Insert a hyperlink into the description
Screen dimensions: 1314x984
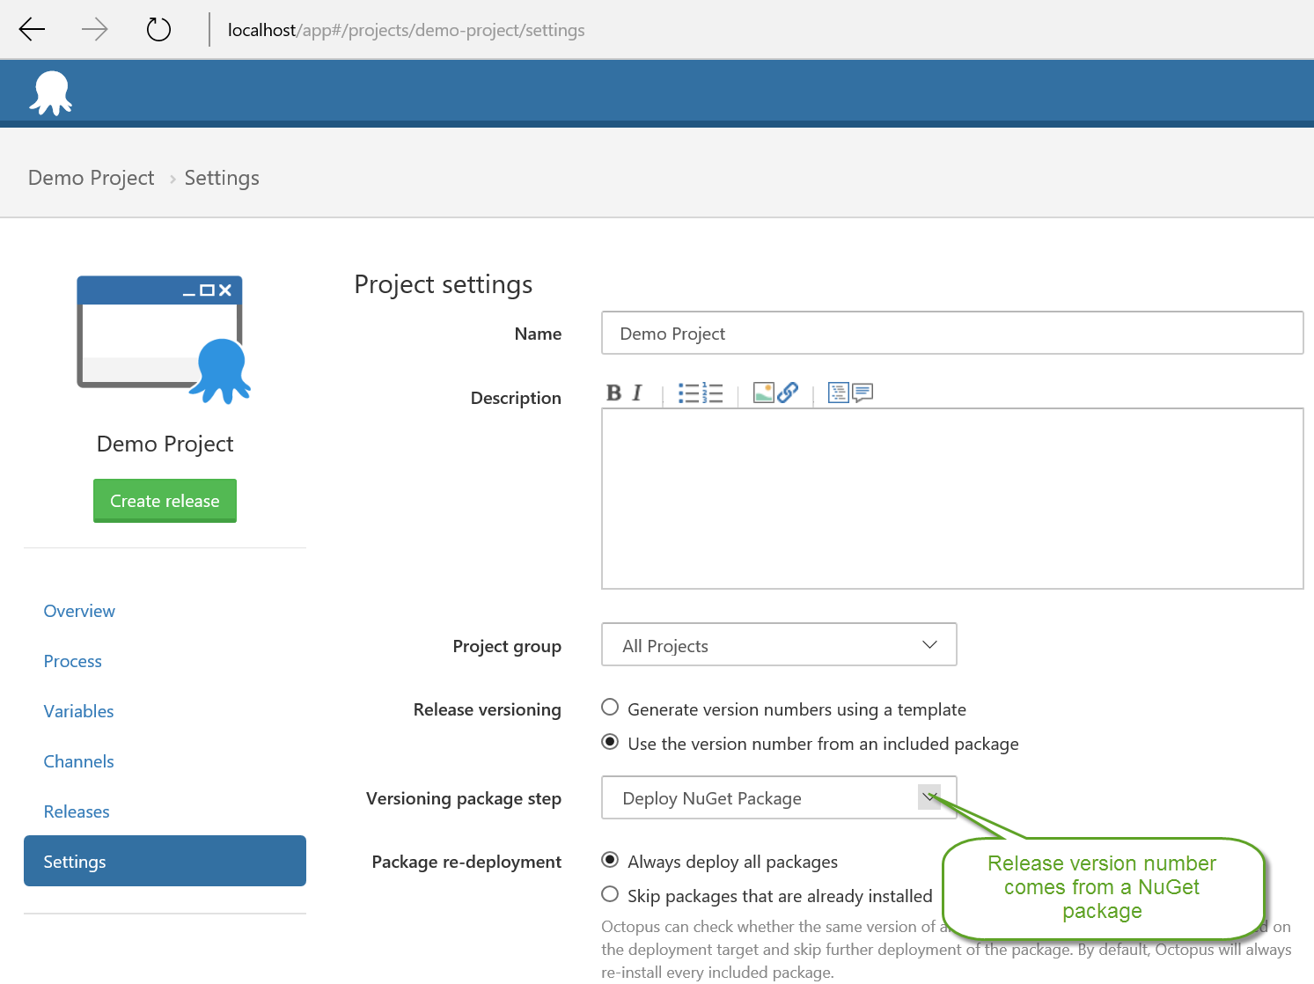pyautogui.click(x=788, y=393)
